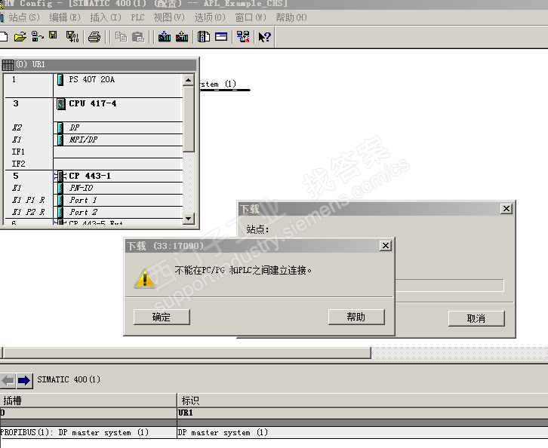Select the PN-IO row
This screenshot has height=448, width=548.
click(94, 188)
